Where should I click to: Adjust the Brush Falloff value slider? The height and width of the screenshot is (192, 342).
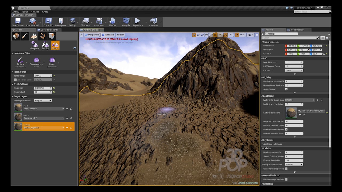(x=43, y=92)
